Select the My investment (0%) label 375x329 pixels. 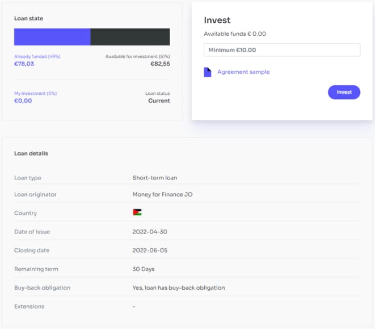tap(35, 93)
